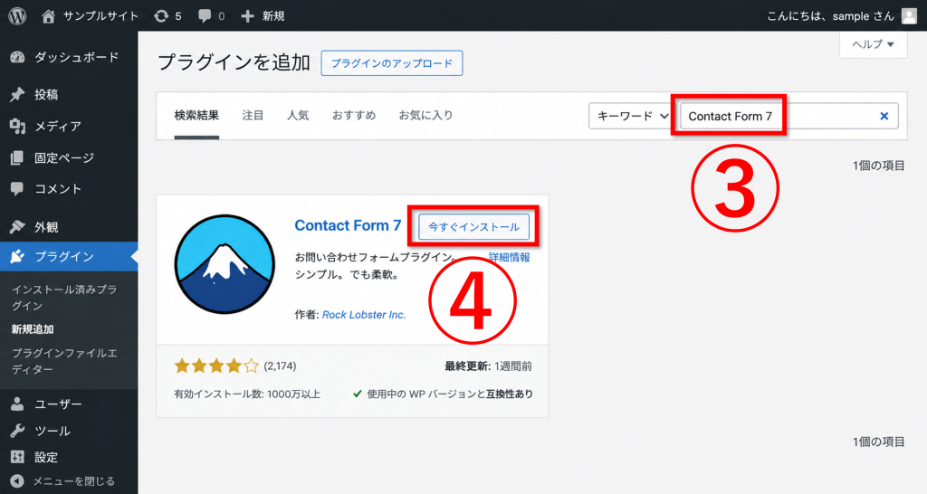Click the 設定 settings icon
Screen dimensions: 927x494
pos(18,457)
